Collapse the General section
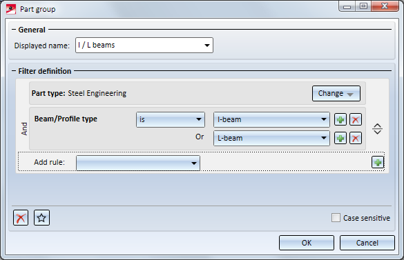The width and height of the screenshot is (404, 260). click(x=14, y=30)
